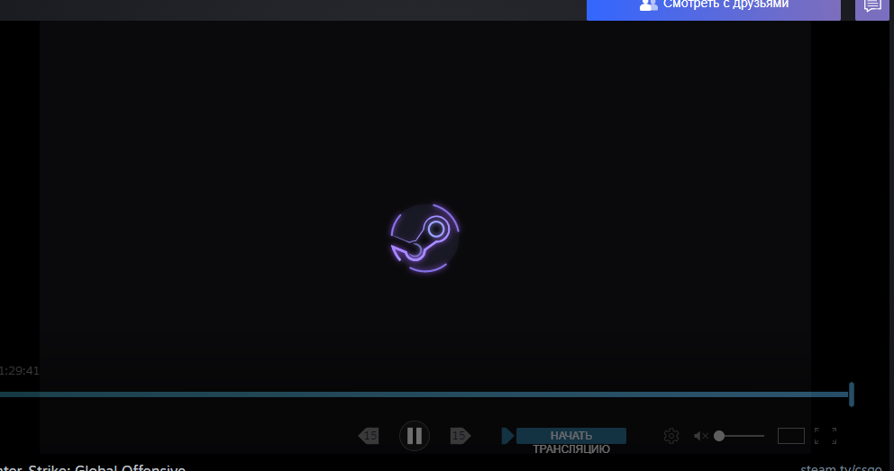
Task: Open the chat panel icon
Action: click(x=872, y=8)
